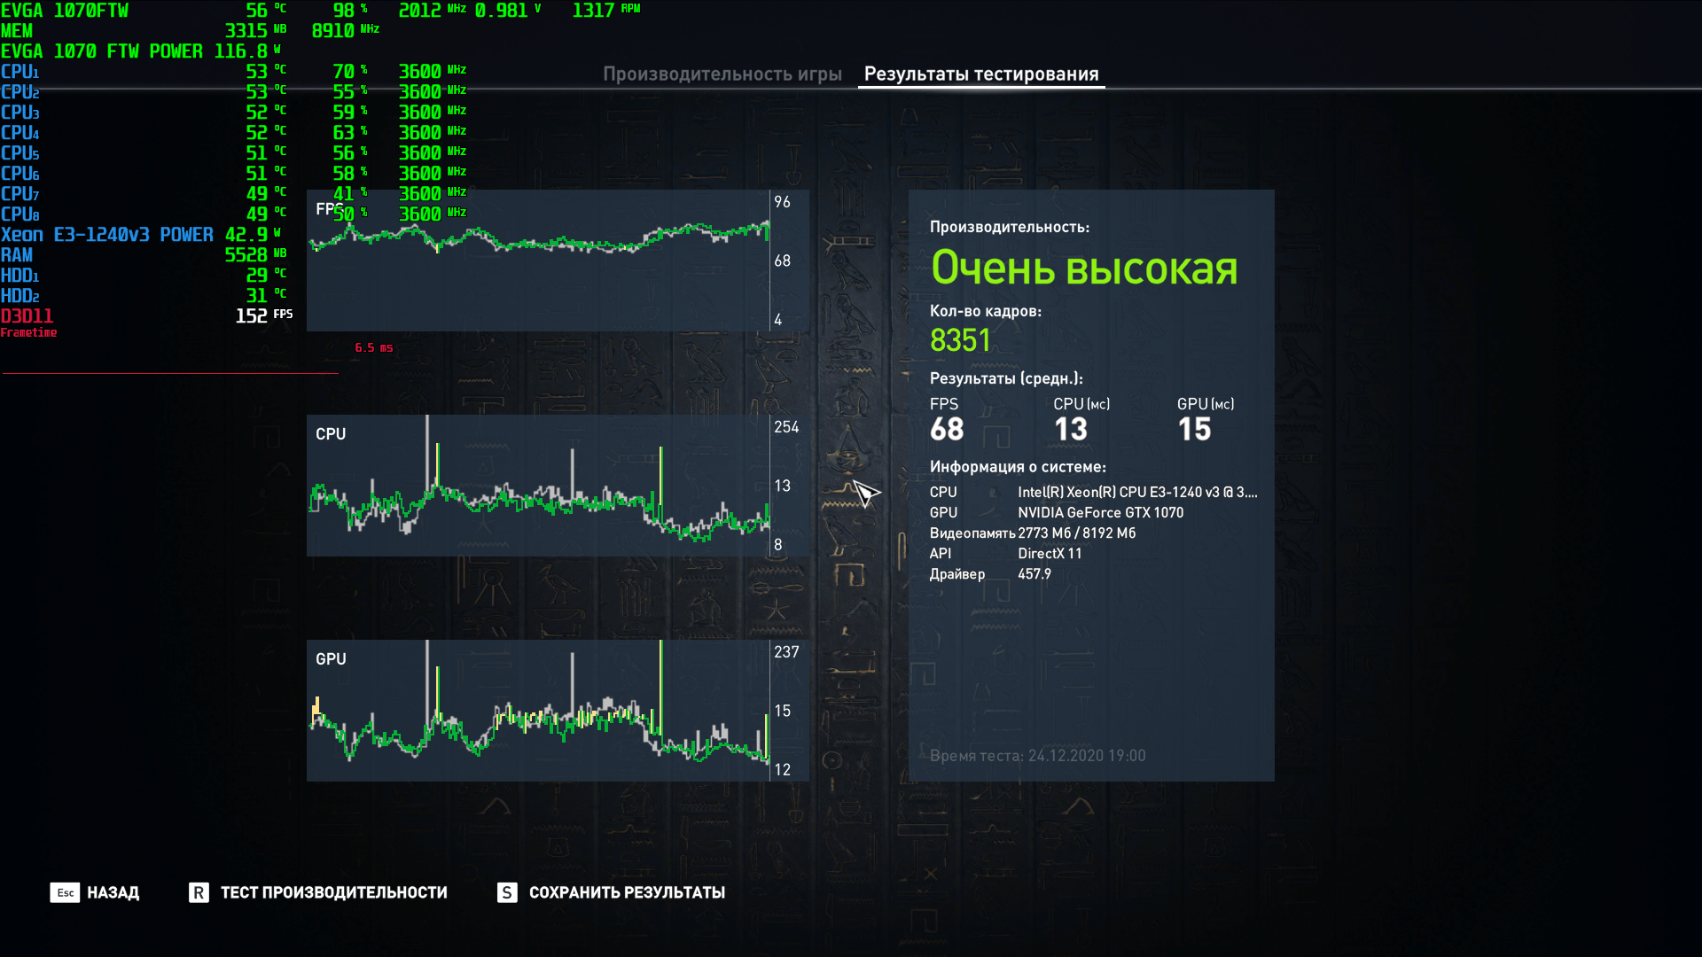Click СОХРАНИТЬ РЕЗУЛЬТАТЫ to save results
Screen dimensions: 1702x957
627,892
